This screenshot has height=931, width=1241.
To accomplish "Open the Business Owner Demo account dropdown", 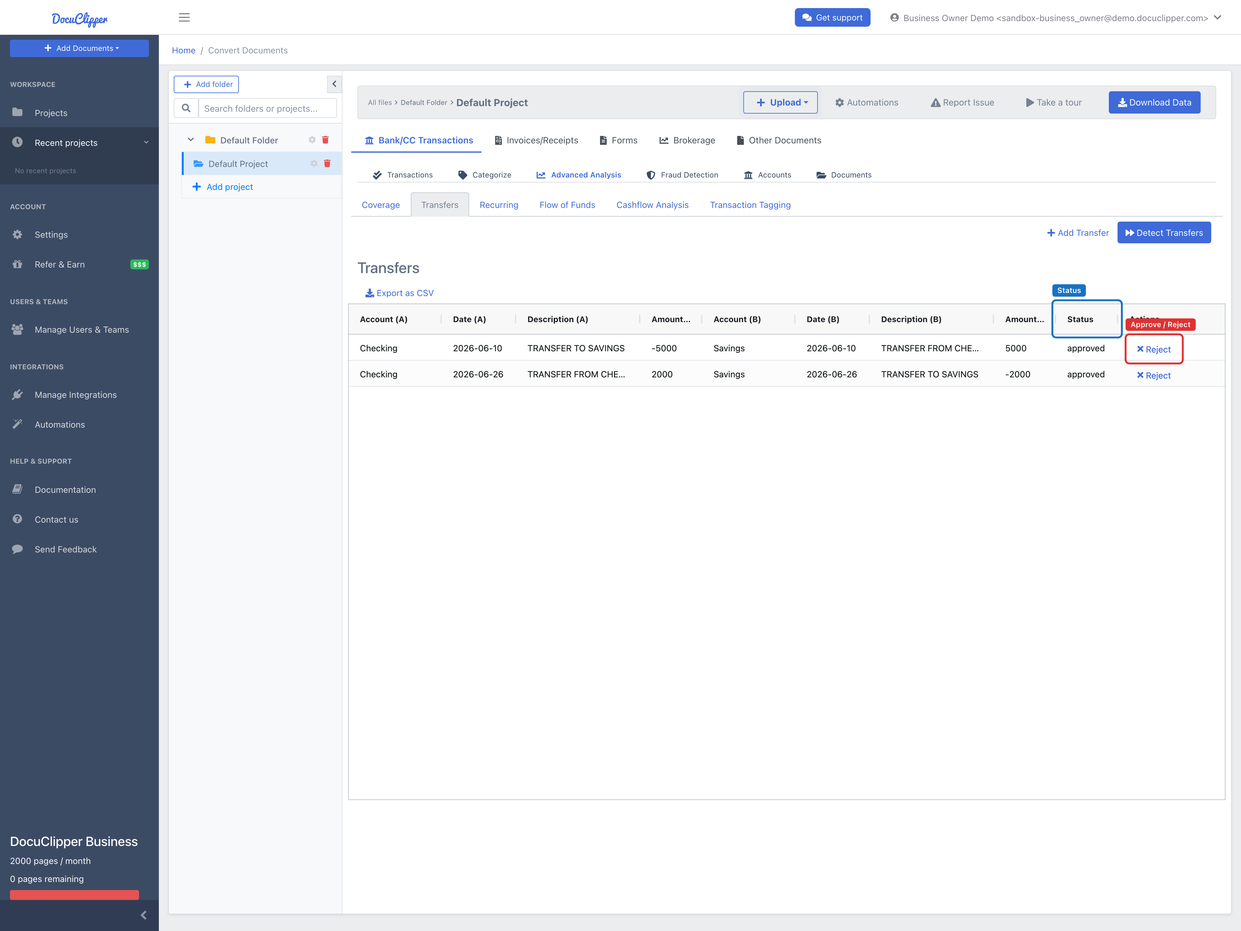I will (1055, 18).
